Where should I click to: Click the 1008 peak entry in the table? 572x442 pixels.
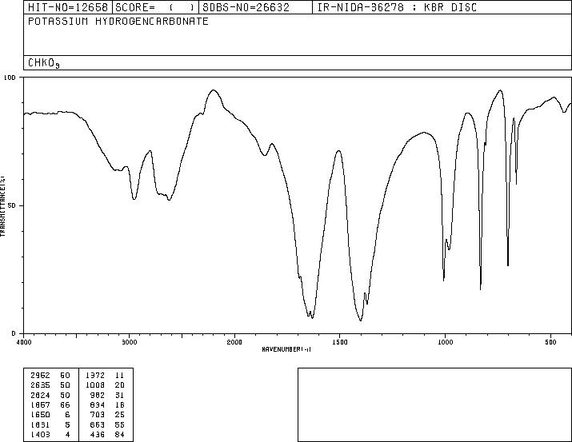tap(95, 385)
